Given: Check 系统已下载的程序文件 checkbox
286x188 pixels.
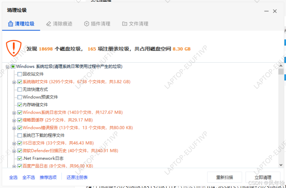Looking at the screenshot, I should pyautogui.click(x=20, y=135).
